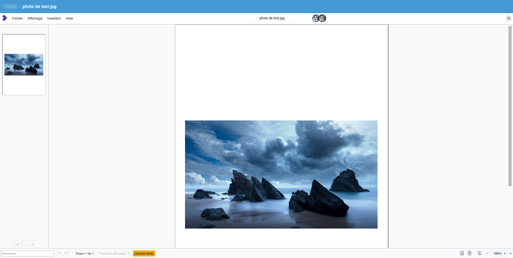Zoom in on the slide view

point(511,253)
